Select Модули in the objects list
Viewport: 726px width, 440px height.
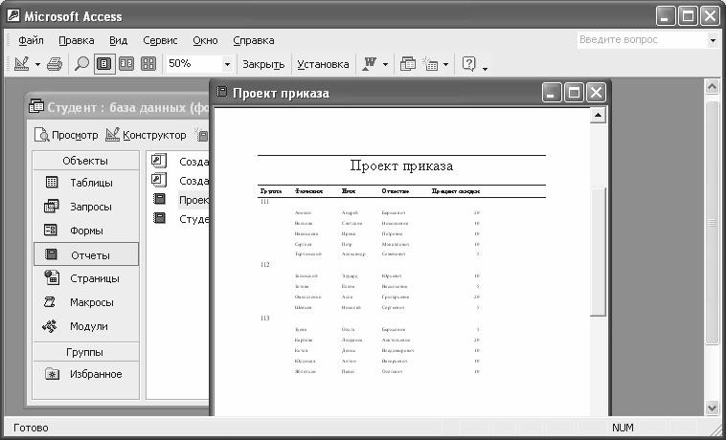click(x=85, y=326)
